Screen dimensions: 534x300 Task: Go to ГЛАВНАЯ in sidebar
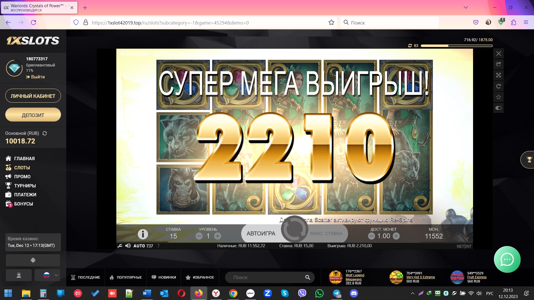[20, 158]
